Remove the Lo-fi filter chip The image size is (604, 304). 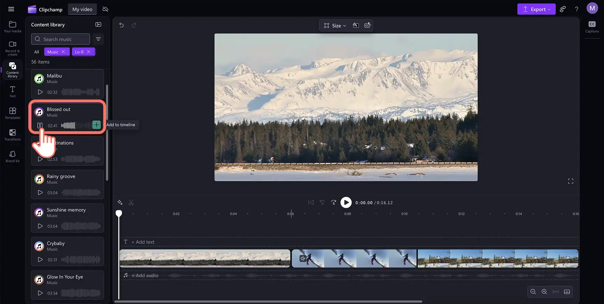point(89,52)
